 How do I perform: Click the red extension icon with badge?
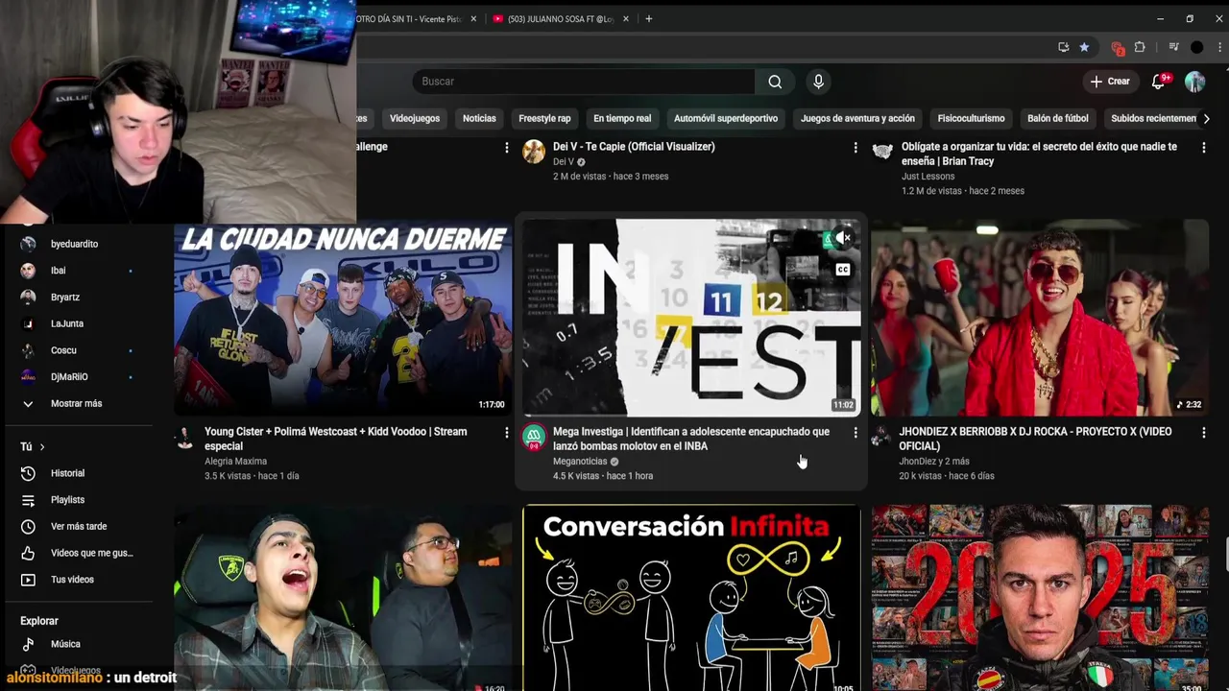1117,47
